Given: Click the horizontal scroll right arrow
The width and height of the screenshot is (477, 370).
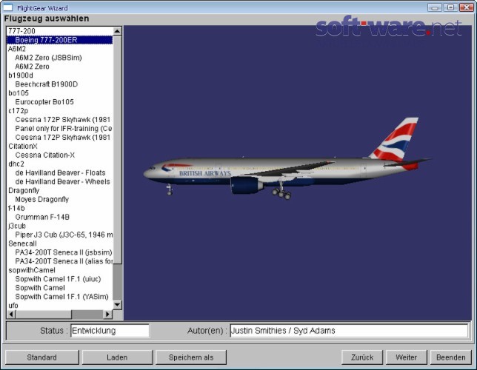Looking at the screenshot, I should tap(107, 314).
